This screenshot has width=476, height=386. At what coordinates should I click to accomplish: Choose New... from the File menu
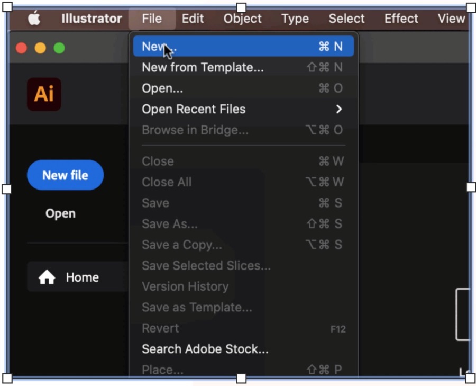[243, 46]
